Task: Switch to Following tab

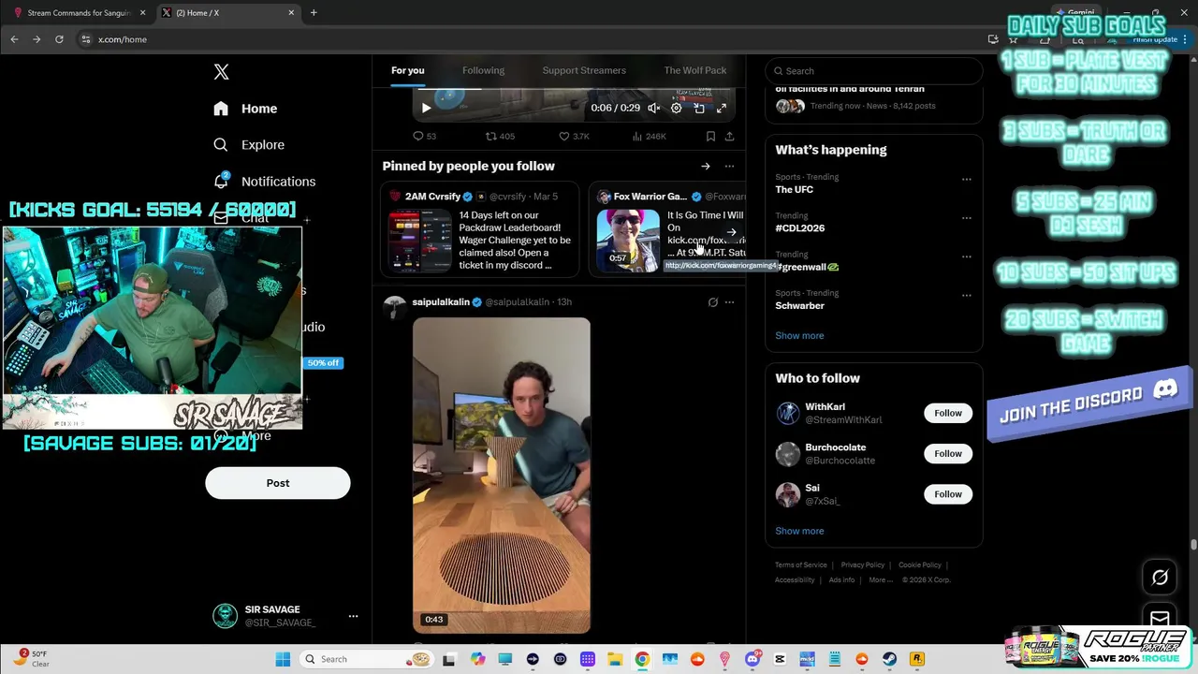Action: [483, 70]
